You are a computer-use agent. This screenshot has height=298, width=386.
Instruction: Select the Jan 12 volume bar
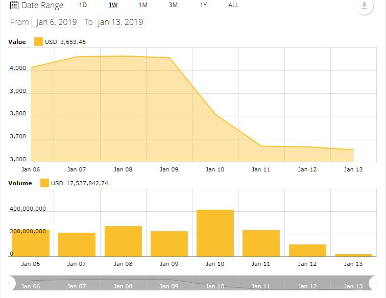pos(307,250)
